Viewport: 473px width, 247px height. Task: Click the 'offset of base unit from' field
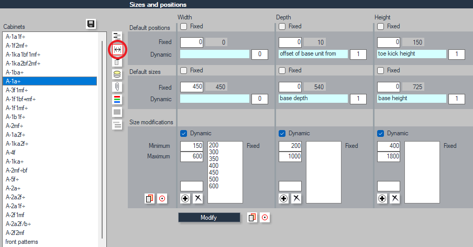pos(313,54)
